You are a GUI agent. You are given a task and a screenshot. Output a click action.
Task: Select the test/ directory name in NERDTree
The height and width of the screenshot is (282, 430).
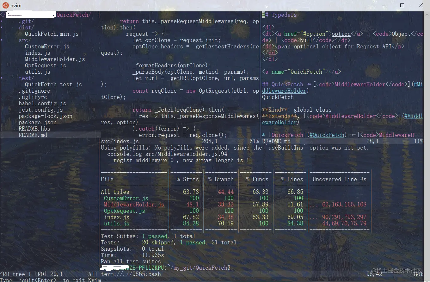27,78
